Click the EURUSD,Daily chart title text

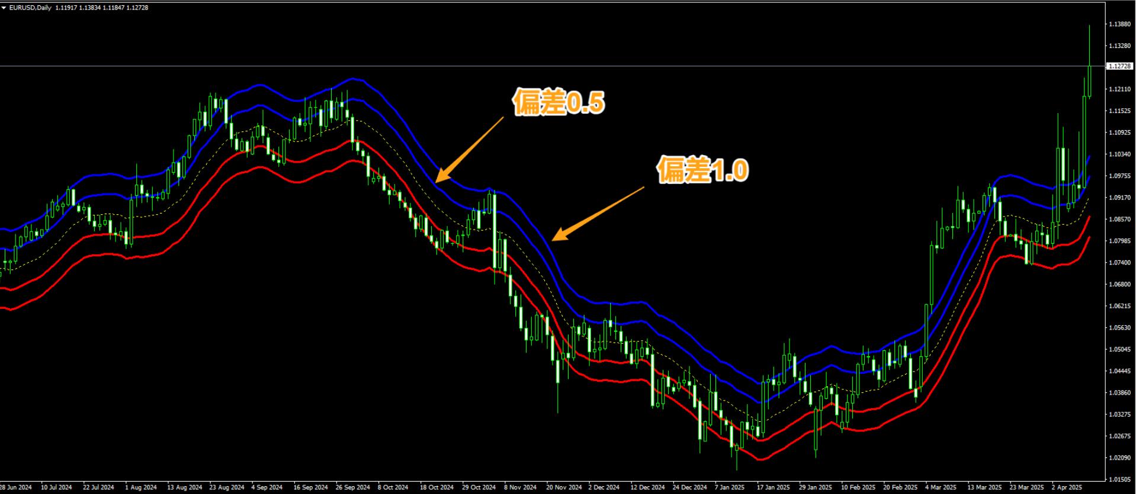click(x=30, y=8)
